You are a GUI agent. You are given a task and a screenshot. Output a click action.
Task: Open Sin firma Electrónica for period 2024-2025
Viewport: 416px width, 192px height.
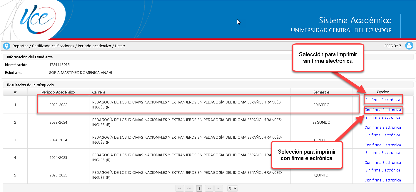pos(382,153)
